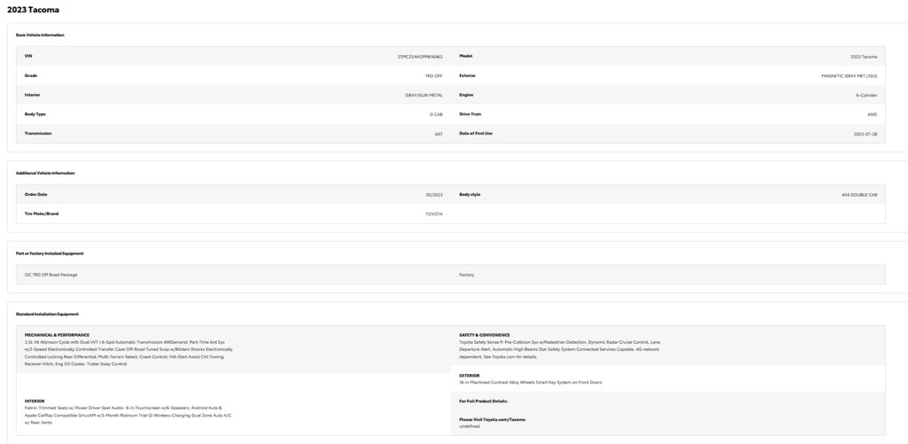Screen dimensions: 908x444
Task: Select the 'Order Date' field label
Action: 36,194
